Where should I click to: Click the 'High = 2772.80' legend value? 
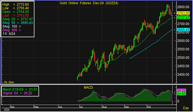pyautogui.click(x=15, y=4)
